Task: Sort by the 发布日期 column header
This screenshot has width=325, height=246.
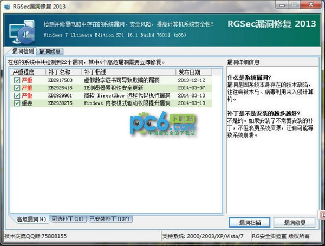Action: [194, 72]
